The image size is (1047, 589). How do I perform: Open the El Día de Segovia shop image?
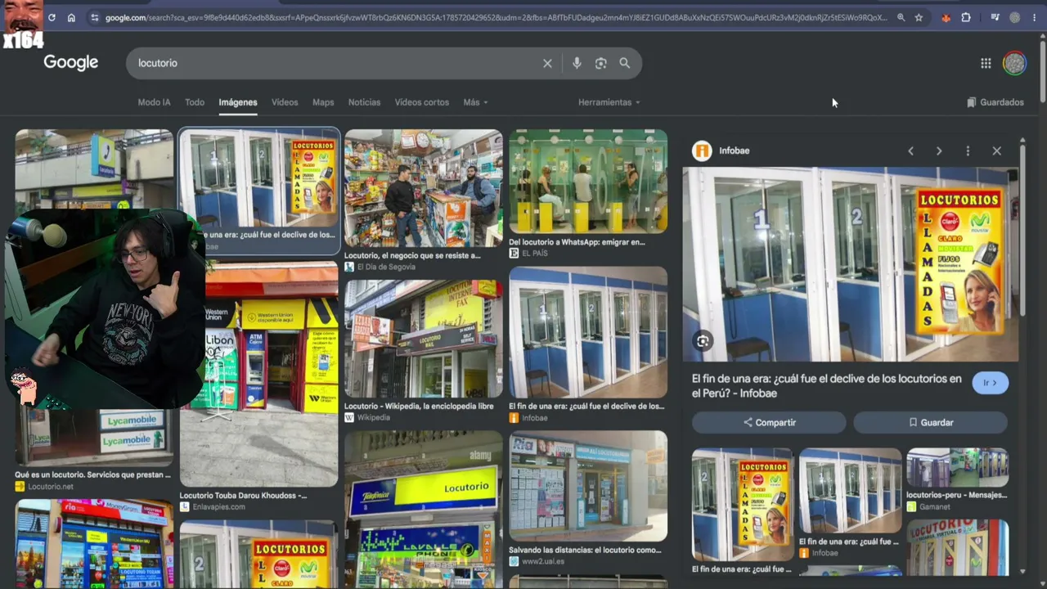click(424, 188)
